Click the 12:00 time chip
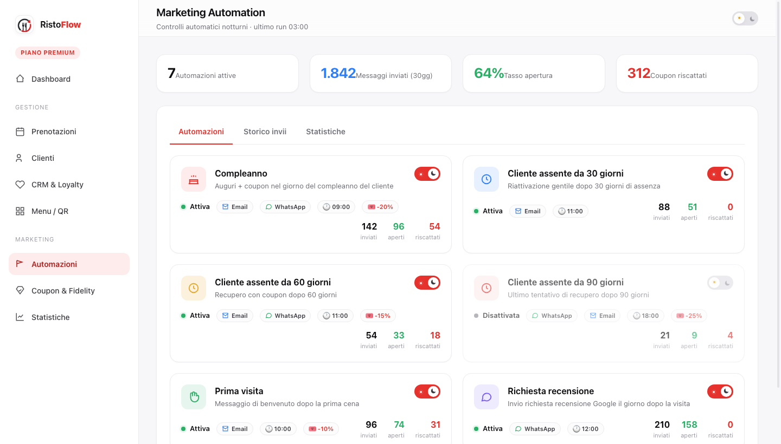Screen dimensions: 781x444 click(585, 429)
